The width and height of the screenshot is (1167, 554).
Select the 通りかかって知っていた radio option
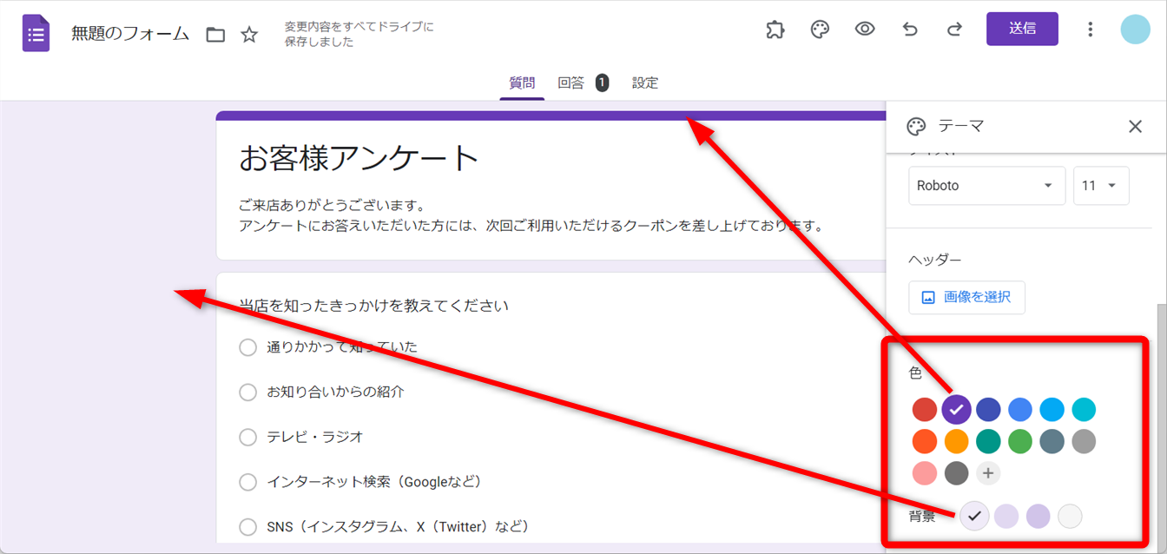tap(247, 347)
